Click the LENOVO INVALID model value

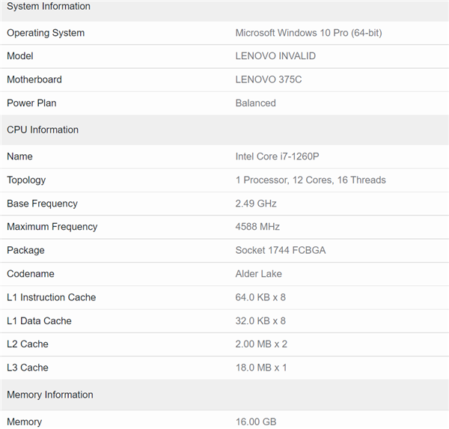275,56
